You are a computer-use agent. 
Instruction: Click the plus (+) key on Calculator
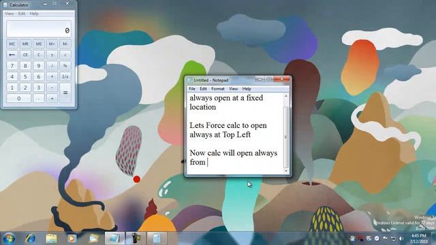(x=52, y=98)
